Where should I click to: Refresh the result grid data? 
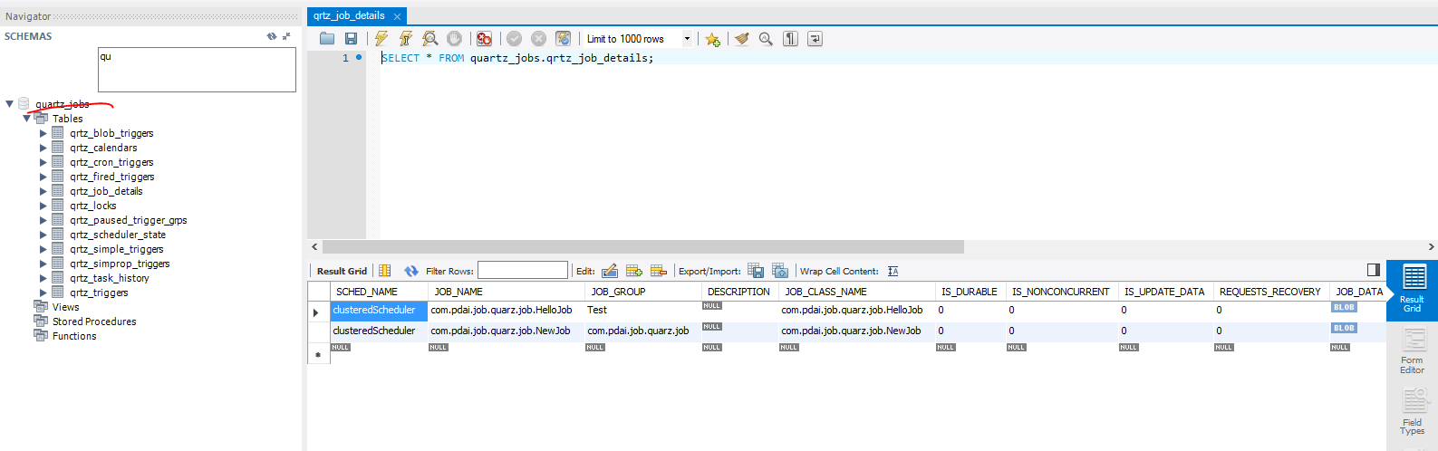tap(410, 271)
